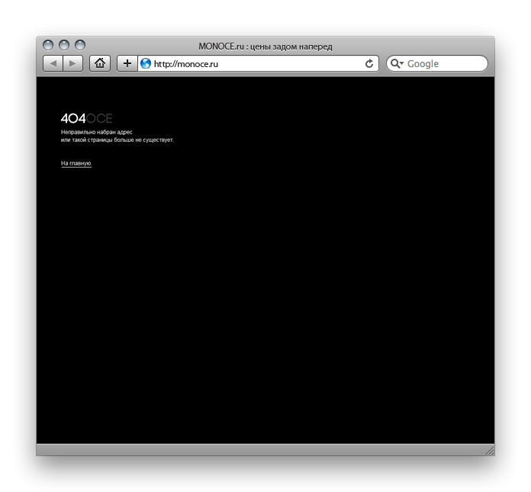Image resolution: width=531 pixels, height=492 pixels.
Task: Click into the Google search field
Action: (x=437, y=63)
